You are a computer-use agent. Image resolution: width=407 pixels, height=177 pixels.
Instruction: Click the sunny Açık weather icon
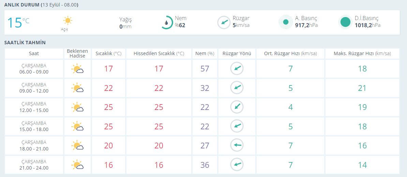[68, 20]
